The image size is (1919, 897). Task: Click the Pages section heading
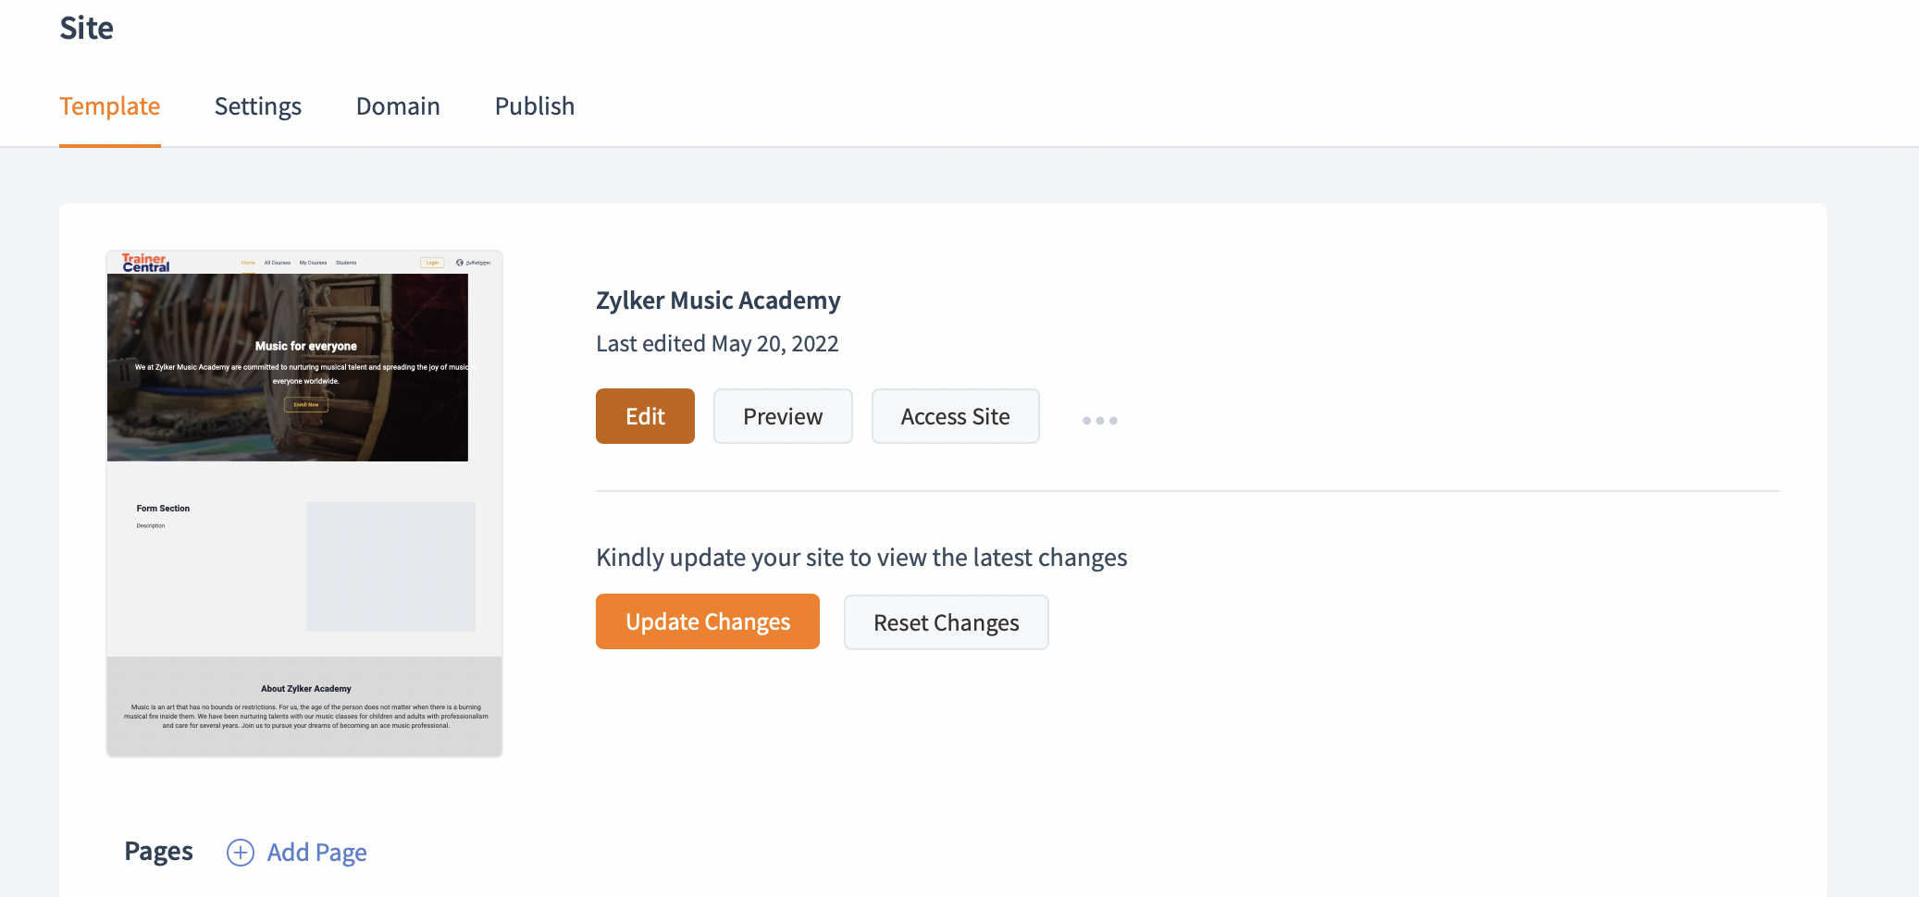coord(159,852)
